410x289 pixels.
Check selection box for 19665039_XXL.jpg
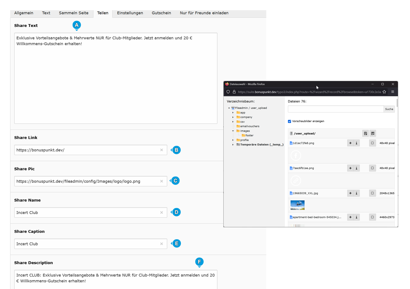coord(373,193)
